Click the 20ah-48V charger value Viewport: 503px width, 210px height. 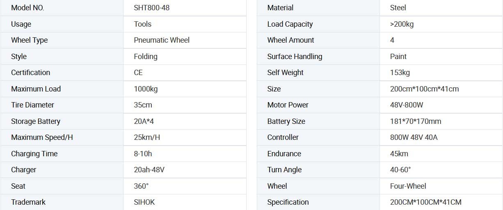[149, 170]
